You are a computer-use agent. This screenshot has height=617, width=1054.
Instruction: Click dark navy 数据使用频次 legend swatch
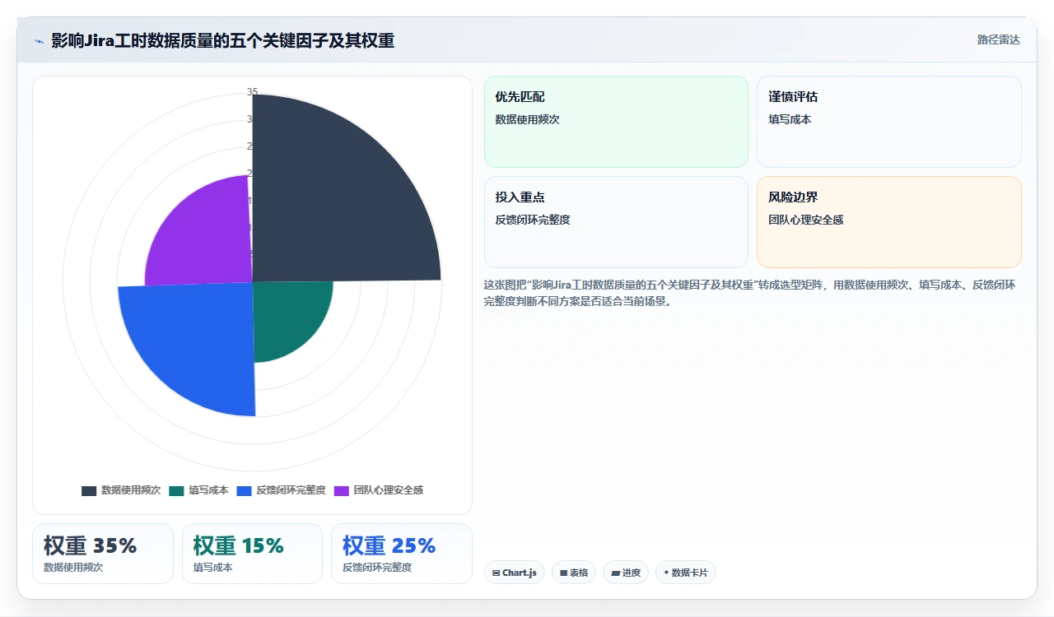click(89, 490)
